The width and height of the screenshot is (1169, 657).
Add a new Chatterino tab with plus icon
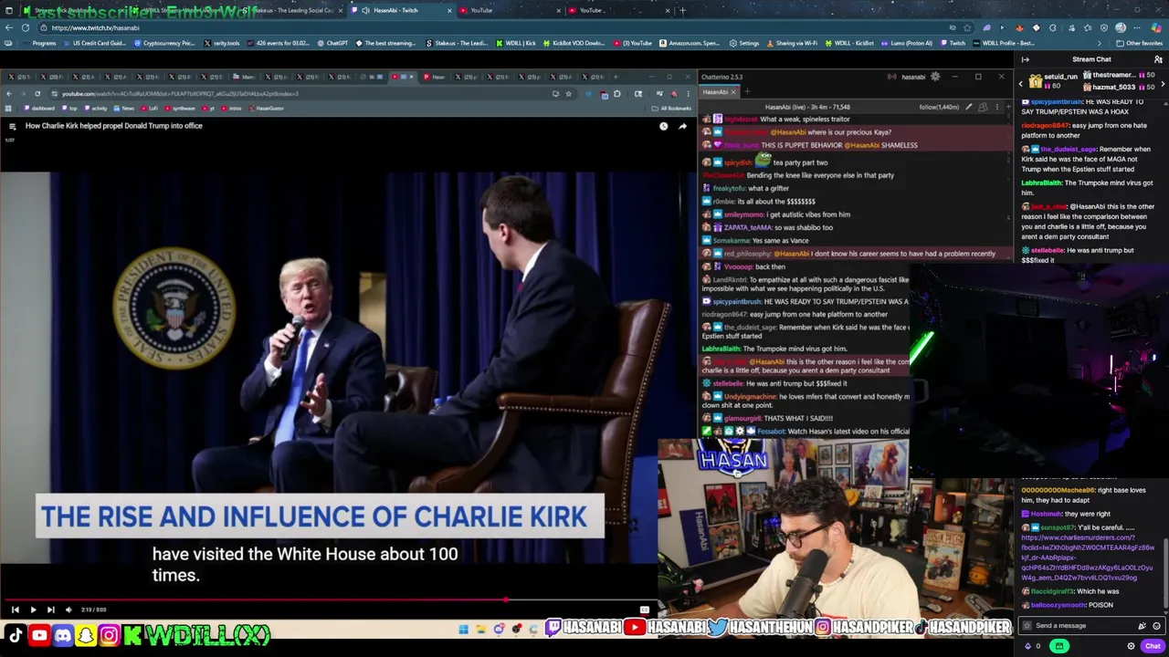coord(746,91)
